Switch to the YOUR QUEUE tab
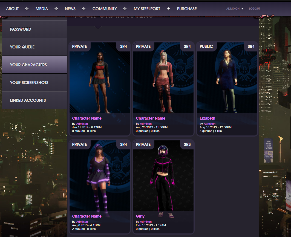 (x=34, y=47)
